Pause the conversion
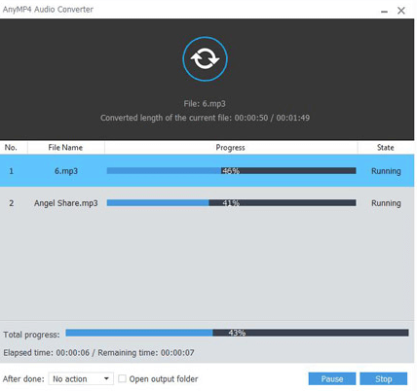The height and width of the screenshot is (391, 417). coord(332,378)
